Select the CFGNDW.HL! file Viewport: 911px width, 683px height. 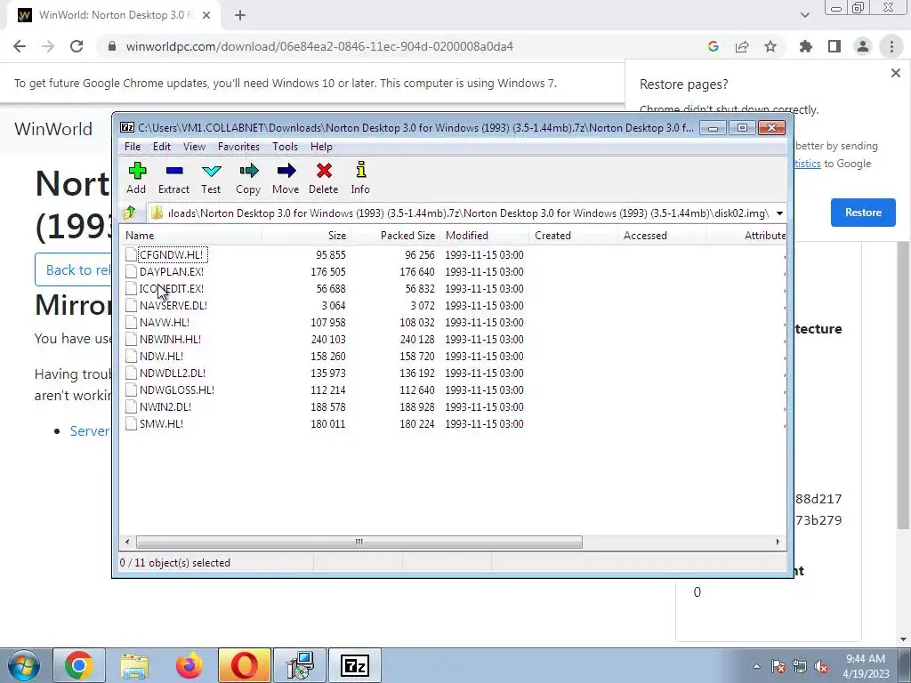coord(171,255)
